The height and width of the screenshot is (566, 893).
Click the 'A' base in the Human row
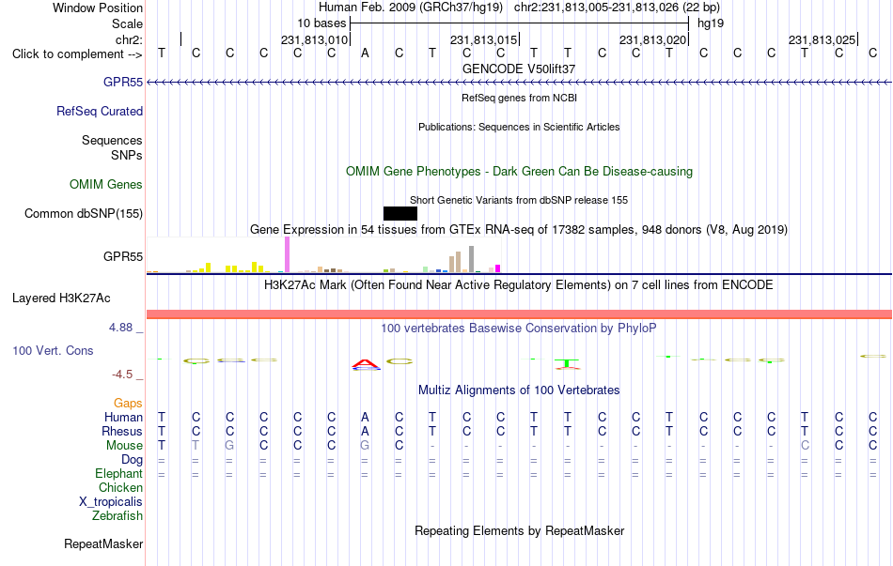click(365, 417)
